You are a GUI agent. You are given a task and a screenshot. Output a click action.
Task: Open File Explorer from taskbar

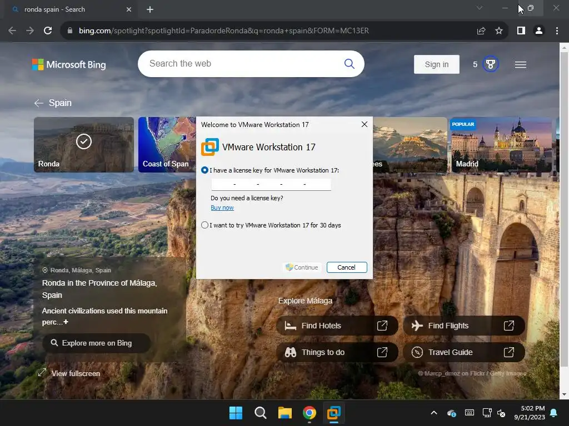(285, 413)
